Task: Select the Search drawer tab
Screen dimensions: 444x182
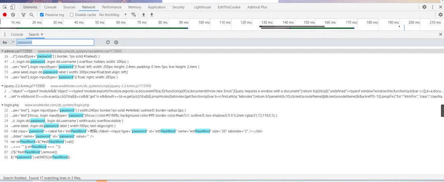Action: pos(34,35)
